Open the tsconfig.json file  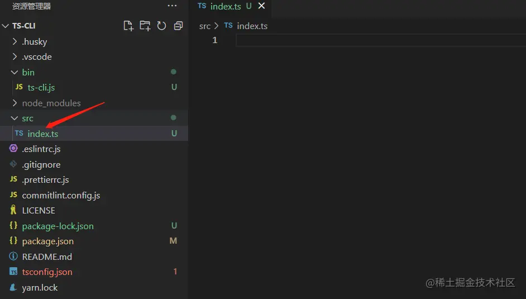point(94,272)
